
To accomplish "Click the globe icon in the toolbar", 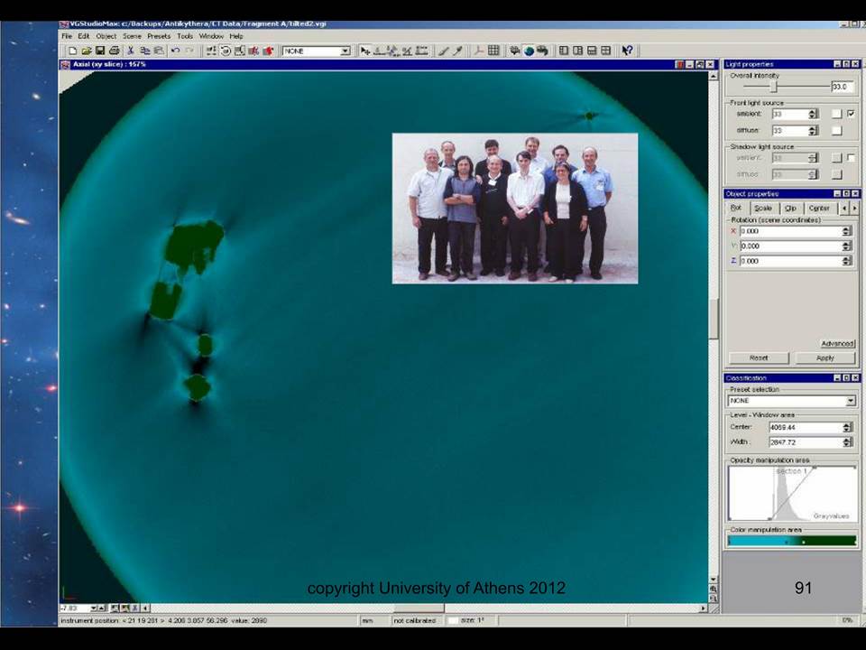I will 530,51.
